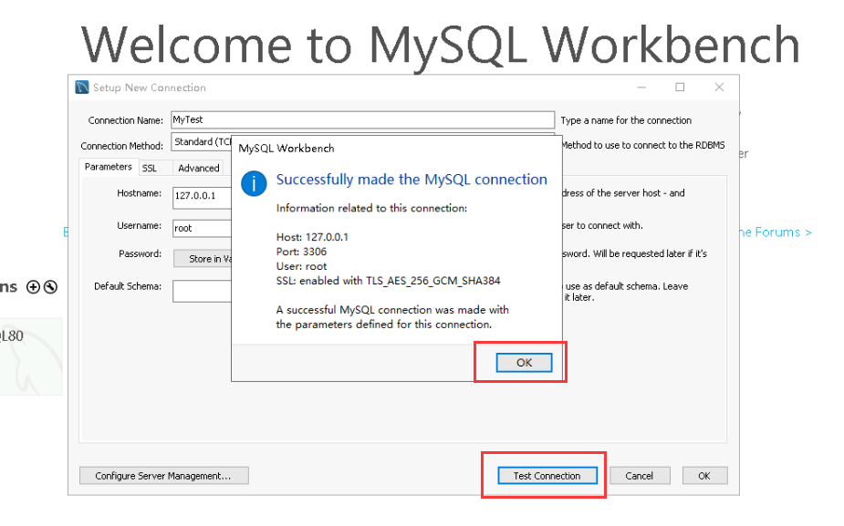Open the Connection Method dropdown
Screen dimensions: 844x526
[x=203, y=141]
